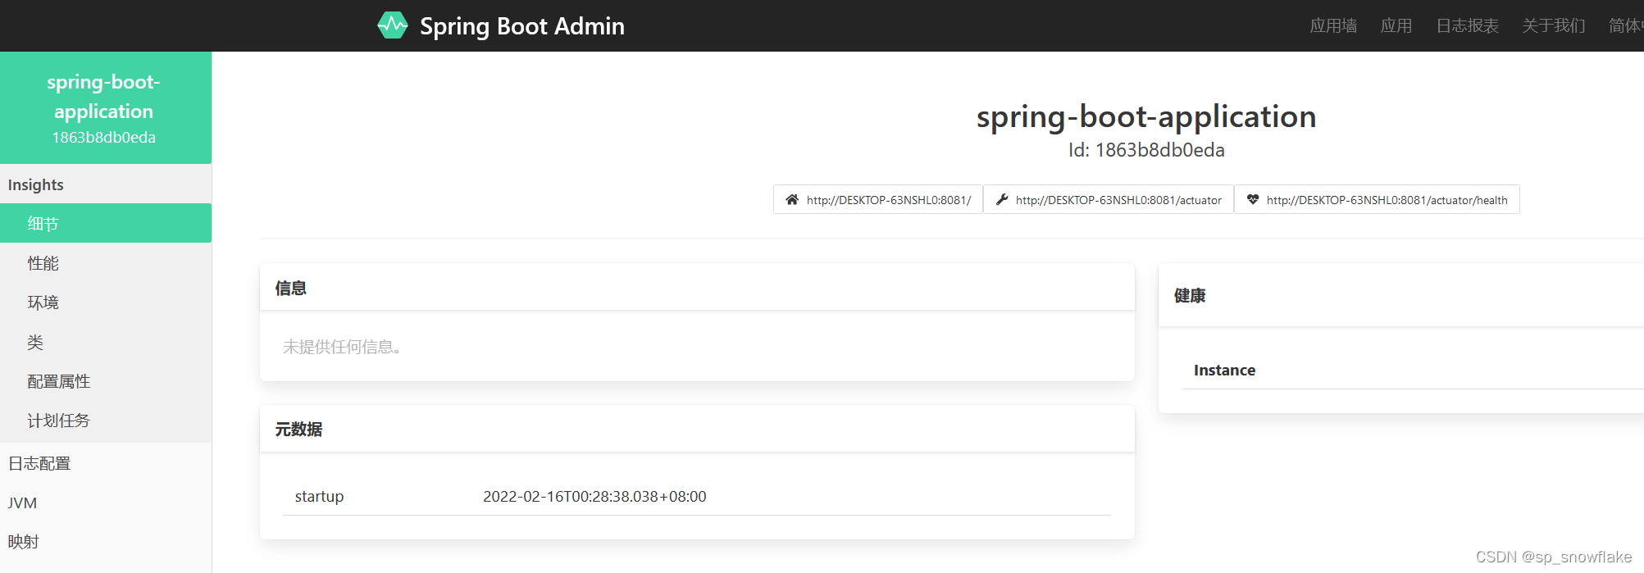The height and width of the screenshot is (573, 1644).
Task: Click the 元数据 panel header
Action: coord(697,429)
